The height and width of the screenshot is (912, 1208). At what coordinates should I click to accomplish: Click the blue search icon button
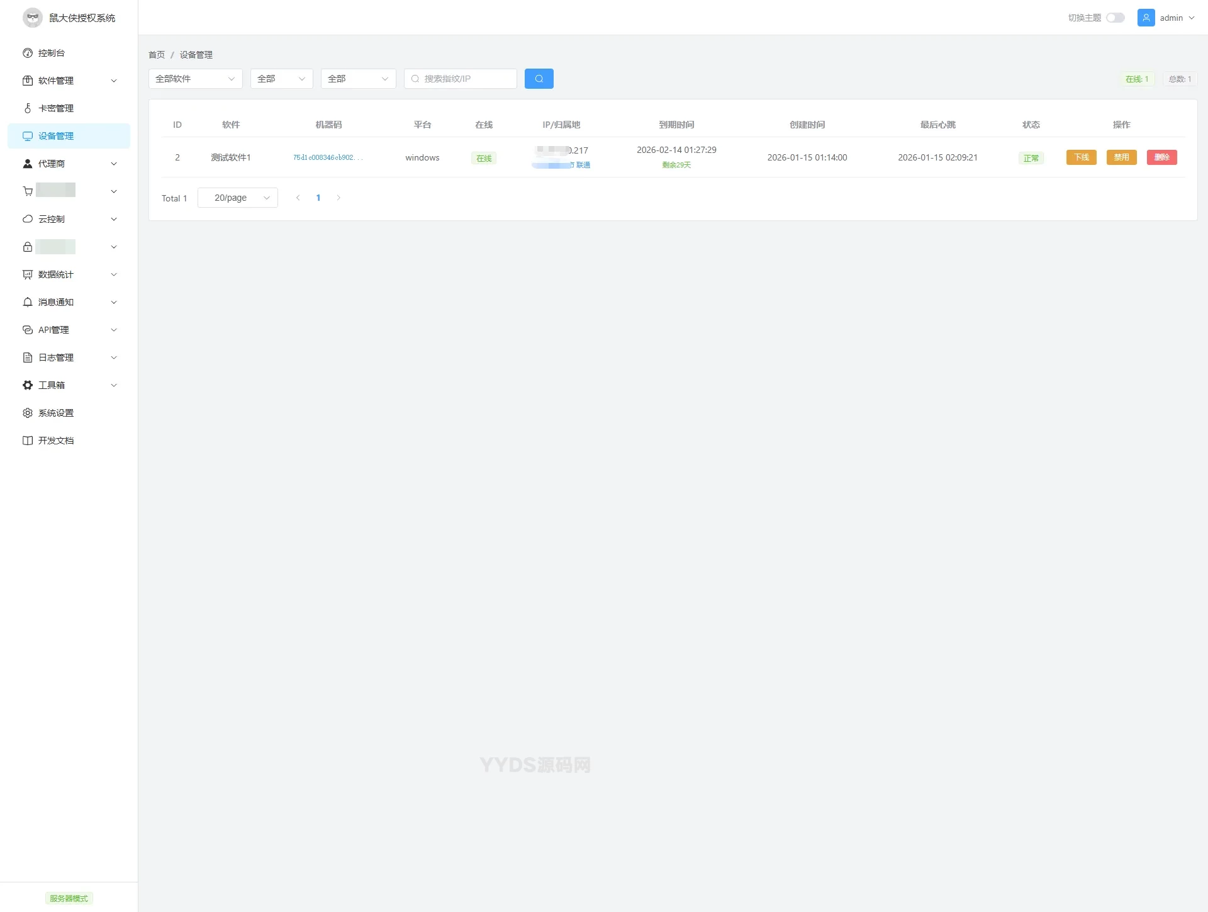(x=539, y=79)
